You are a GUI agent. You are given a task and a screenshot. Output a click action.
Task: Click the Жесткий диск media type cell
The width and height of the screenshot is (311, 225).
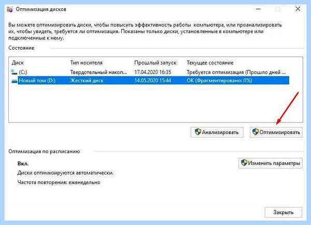point(87,81)
